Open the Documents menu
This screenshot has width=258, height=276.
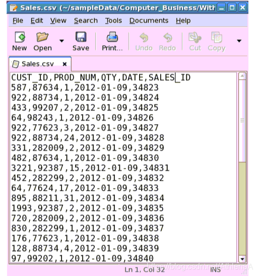coord(149,21)
